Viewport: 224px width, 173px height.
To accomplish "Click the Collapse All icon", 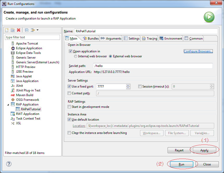I will point(27,30).
